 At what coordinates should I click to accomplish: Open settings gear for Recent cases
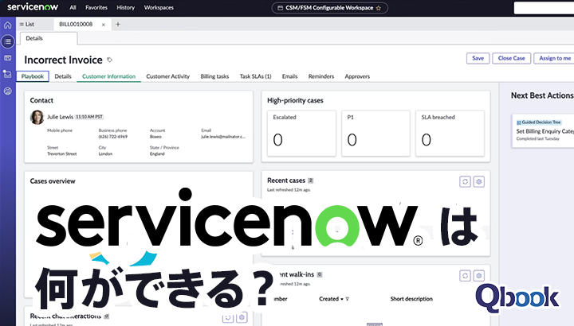[x=479, y=181]
